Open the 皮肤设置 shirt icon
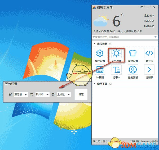Image resolution: width=159 pixels, height=150 pixels. [x=133, y=53]
